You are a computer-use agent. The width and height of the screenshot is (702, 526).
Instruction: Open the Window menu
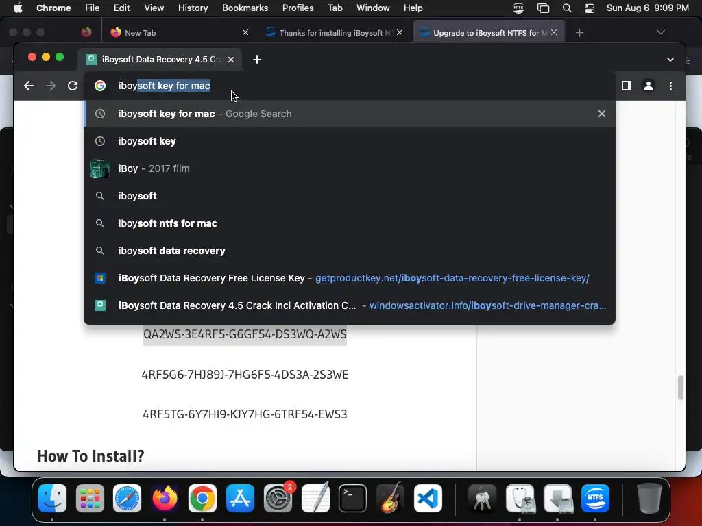[373, 8]
